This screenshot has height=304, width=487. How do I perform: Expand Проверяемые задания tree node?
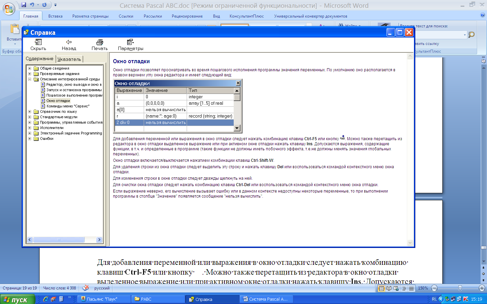[x=29, y=74]
